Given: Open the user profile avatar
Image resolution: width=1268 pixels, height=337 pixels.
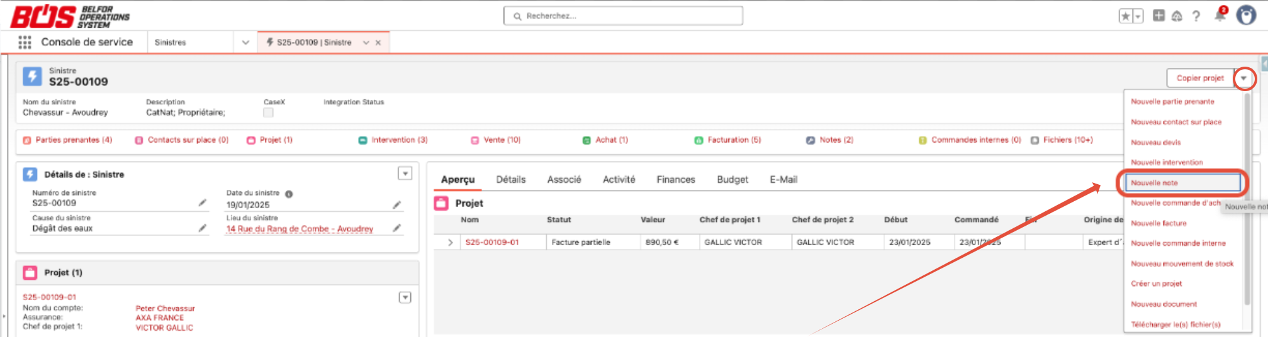Looking at the screenshot, I should (1246, 15).
